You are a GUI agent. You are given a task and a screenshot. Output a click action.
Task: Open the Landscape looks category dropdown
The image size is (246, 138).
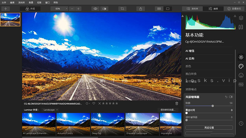51,110
